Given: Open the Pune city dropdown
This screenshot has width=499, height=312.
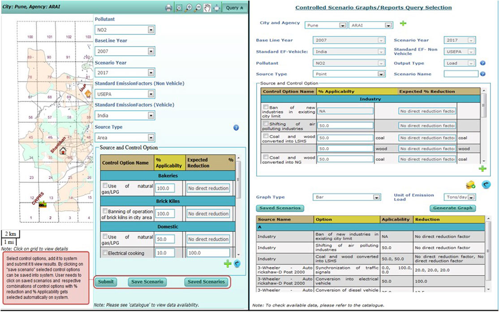Looking at the screenshot, I should (326, 25).
